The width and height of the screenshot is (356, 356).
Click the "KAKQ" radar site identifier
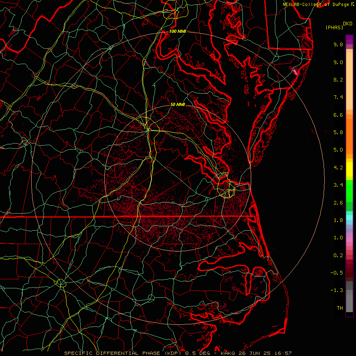tap(228, 353)
